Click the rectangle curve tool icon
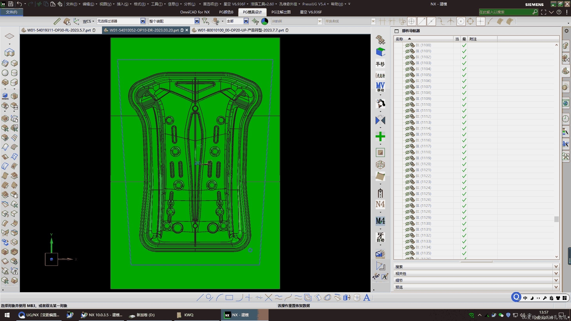This screenshot has height=321, width=571. pyautogui.click(x=229, y=298)
